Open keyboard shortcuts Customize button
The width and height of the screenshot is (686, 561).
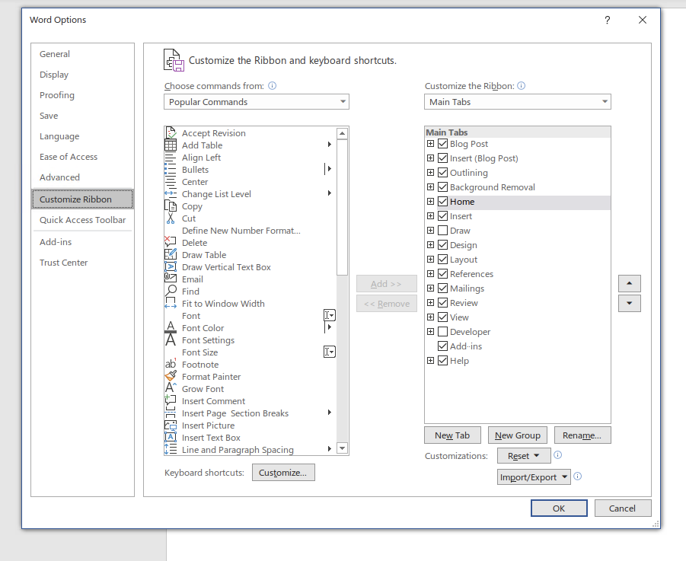point(283,473)
